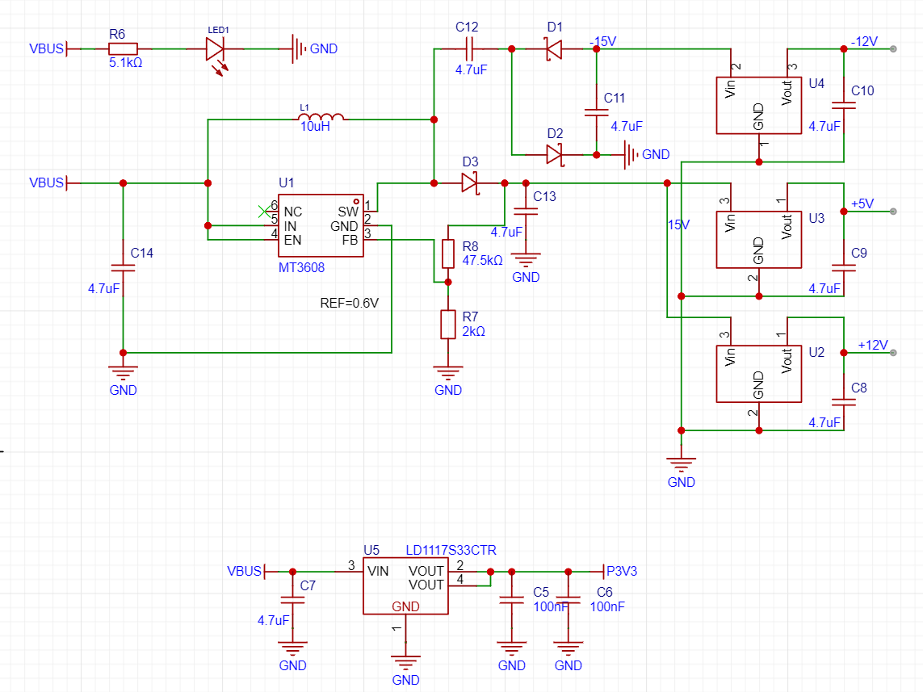Viewport: 923px width, 692px height.
Task: Click the C11 capacitor symbol
Action: point(596,111)
